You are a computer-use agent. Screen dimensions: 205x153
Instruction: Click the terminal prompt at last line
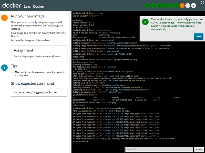point(80,141)
